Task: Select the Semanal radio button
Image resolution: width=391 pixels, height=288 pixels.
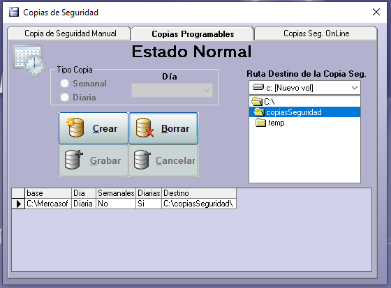Action: coord(64,84)
